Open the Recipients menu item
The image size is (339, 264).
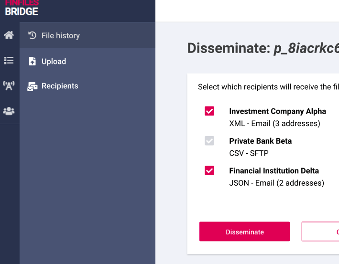click(x=87, y=86)
